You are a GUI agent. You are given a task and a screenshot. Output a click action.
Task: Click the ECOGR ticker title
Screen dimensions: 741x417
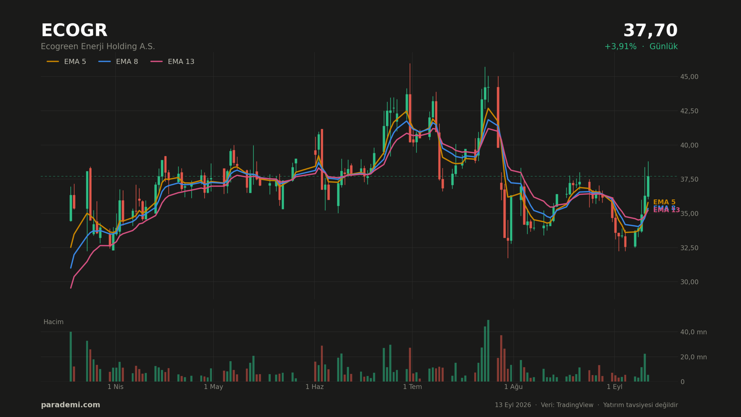point(74,31)
